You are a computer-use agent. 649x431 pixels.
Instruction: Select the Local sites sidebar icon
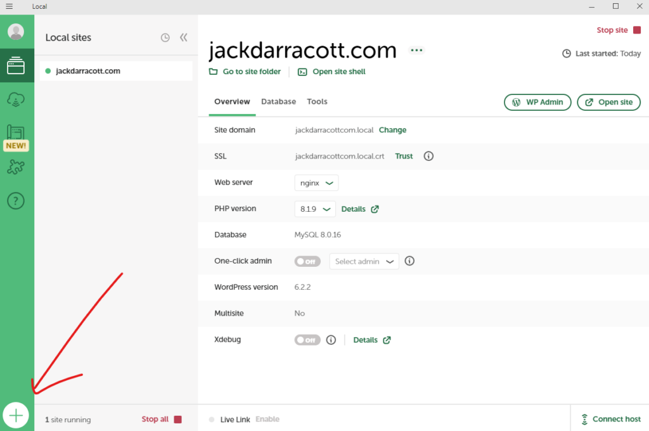16,65
